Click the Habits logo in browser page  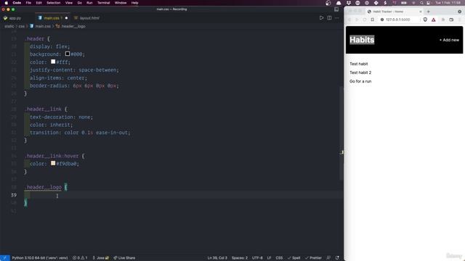(x=362, y=40)
